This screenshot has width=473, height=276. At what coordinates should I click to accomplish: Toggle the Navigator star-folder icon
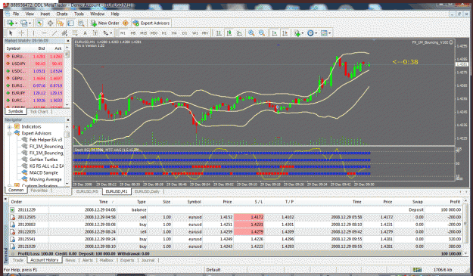(x=60, y=23)
